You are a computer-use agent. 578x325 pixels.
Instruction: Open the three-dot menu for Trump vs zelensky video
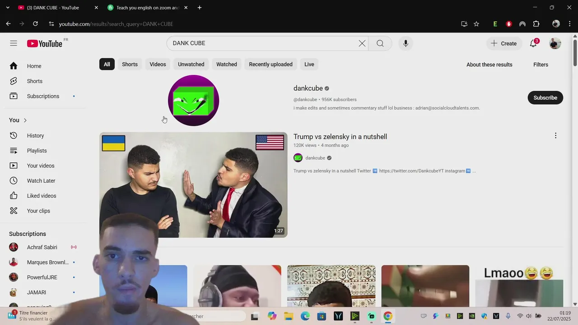click(x=555, y=135)
